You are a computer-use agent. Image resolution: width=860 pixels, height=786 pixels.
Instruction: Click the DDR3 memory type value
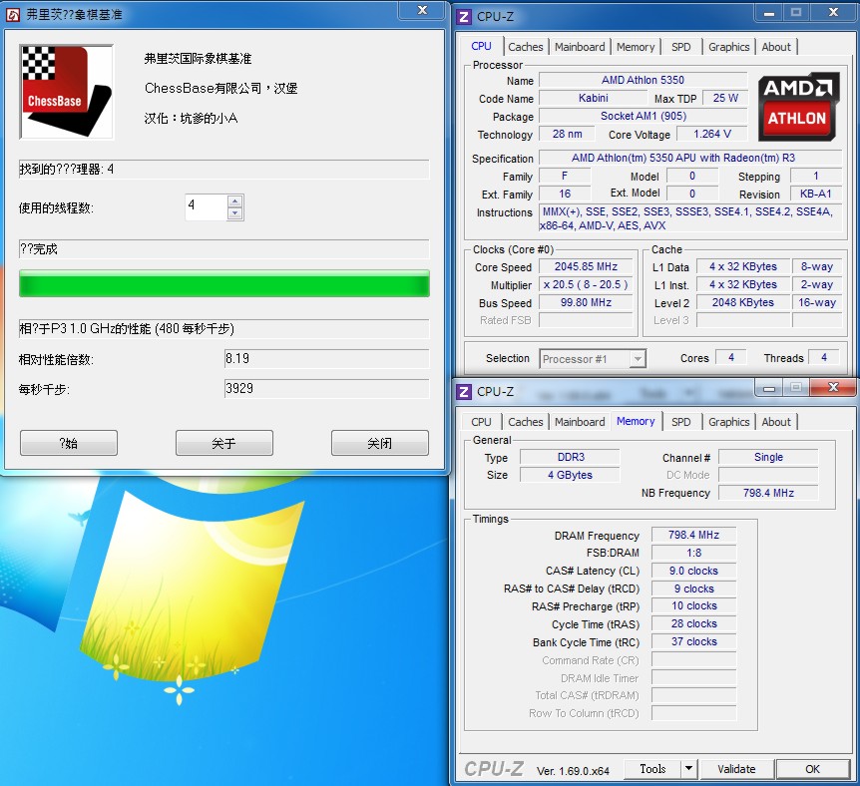pyautogui.click(x=571, y=458)
